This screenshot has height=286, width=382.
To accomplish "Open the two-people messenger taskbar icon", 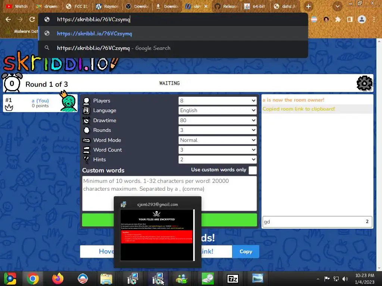I will [182, 279].
